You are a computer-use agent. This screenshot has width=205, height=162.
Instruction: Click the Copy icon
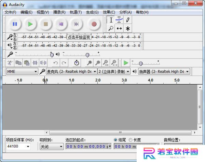18,63
